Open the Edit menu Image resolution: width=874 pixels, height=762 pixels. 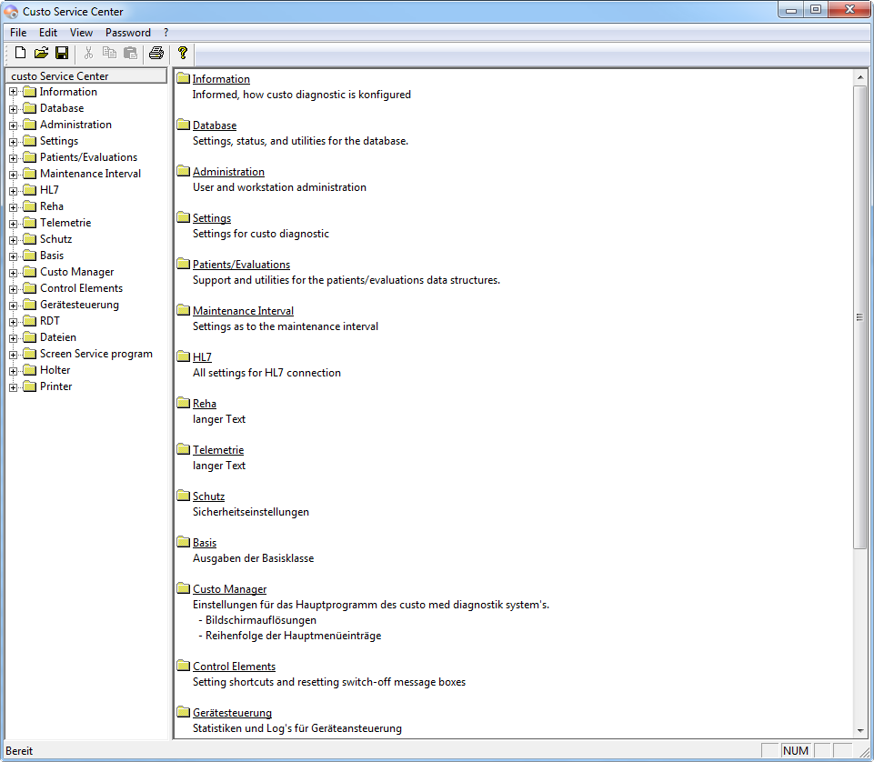click(x=48, y=33)
